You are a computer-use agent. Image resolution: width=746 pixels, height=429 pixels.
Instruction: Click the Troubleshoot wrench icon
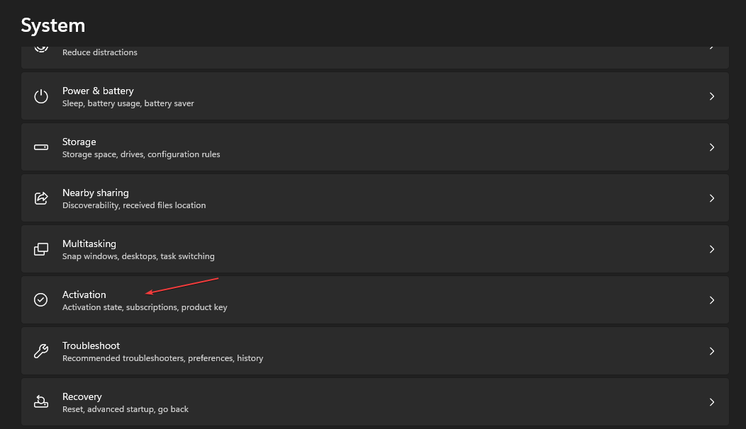click(x=40, y=350)
